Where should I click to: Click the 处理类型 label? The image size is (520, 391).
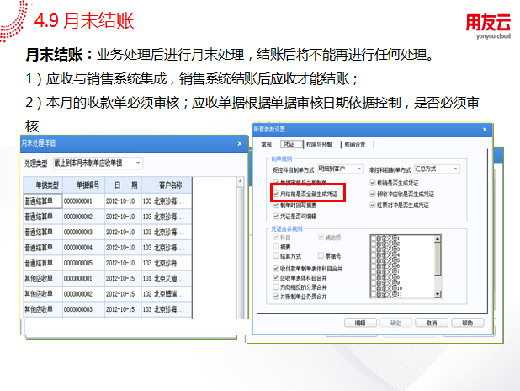pos(36,163)
